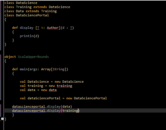Place cursor on "println(d)"
This screenshot has width=166, height=130.
[x=30, y=36]
